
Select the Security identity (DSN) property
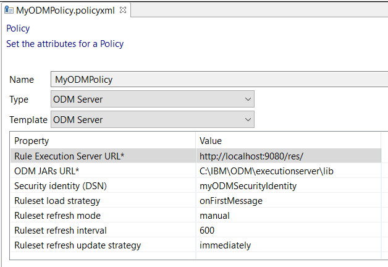tap(103, 185)
